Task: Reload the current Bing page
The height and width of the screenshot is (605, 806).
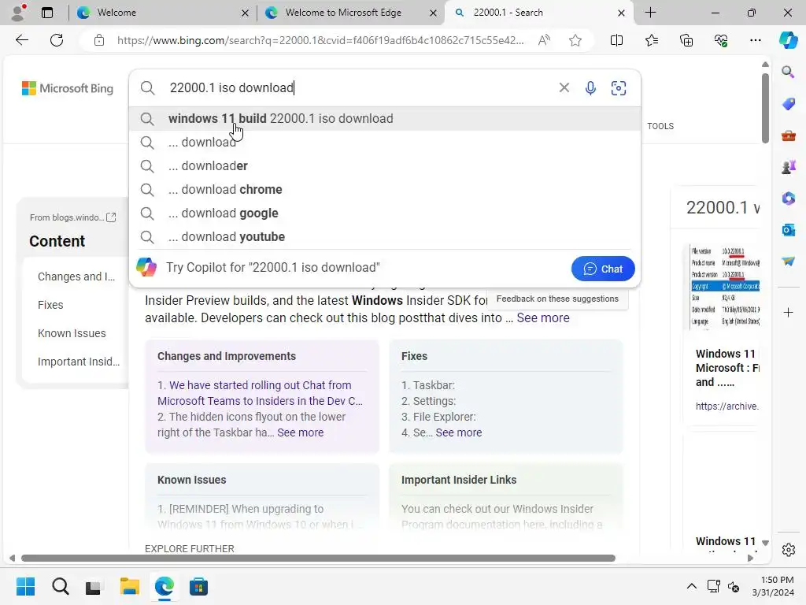Action: [x=57, y=40]
